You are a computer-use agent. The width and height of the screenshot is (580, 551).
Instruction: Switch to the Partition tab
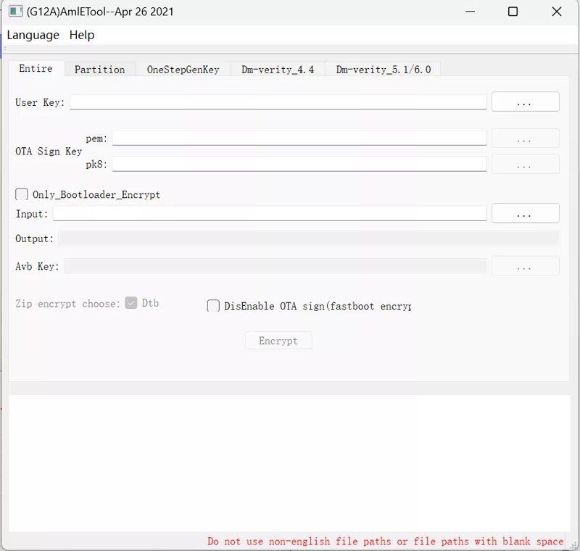99,70
